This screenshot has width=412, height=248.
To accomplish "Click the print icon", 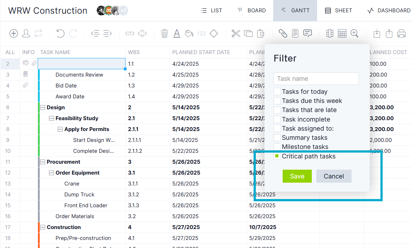I will [401, 33].
